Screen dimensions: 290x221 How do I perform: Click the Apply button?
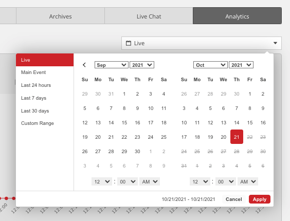tap(260, 199)
